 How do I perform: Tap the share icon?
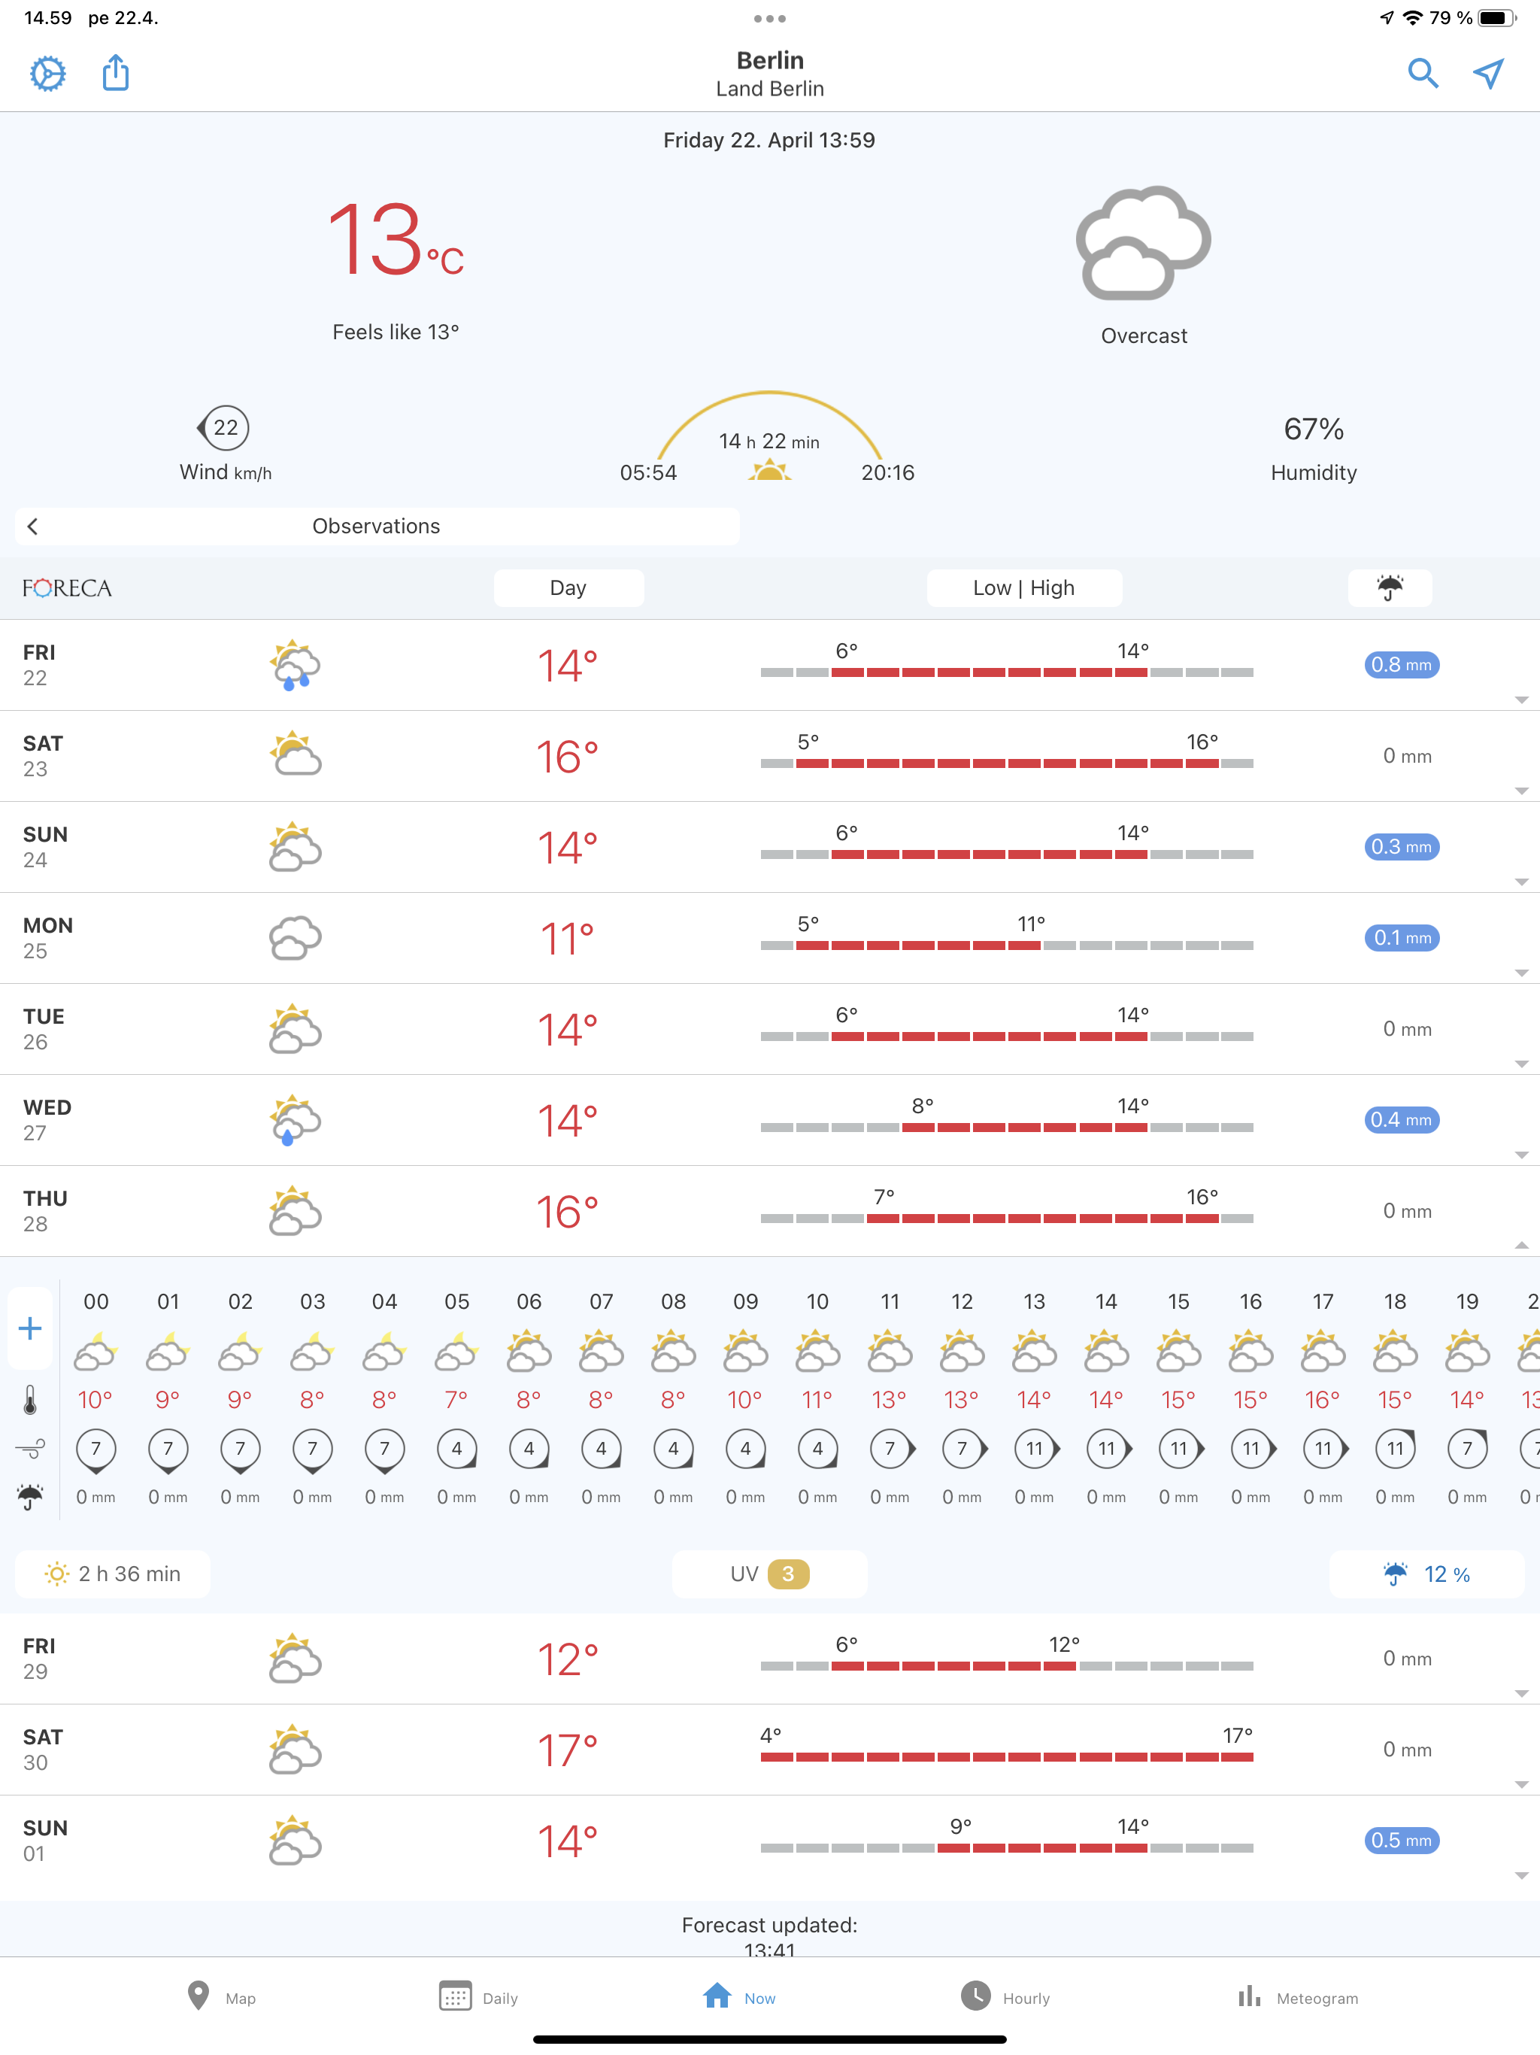point(115,72)
